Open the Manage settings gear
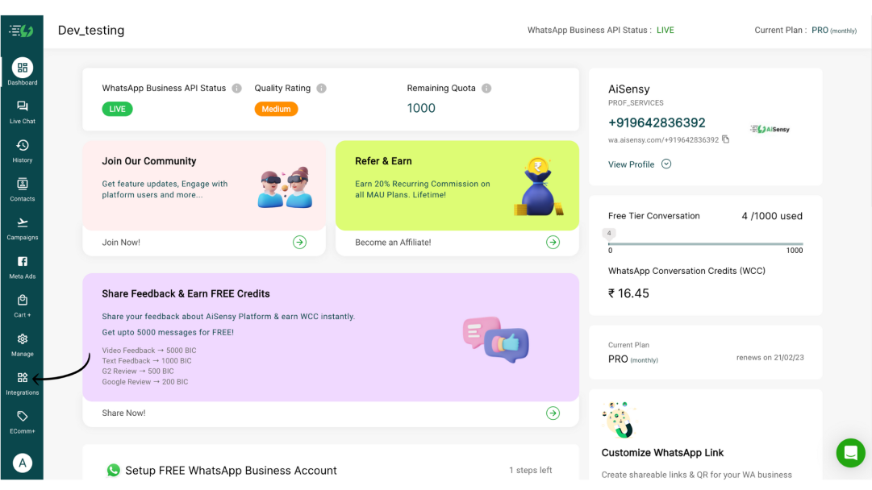The height and width of the screenshot is (490, 872). pyautogui.click(x=22, y=339)
